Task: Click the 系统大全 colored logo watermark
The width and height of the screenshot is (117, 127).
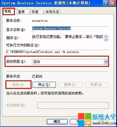Action: [97, 120]
